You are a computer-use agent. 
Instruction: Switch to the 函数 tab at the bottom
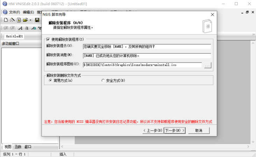(18, 147)
